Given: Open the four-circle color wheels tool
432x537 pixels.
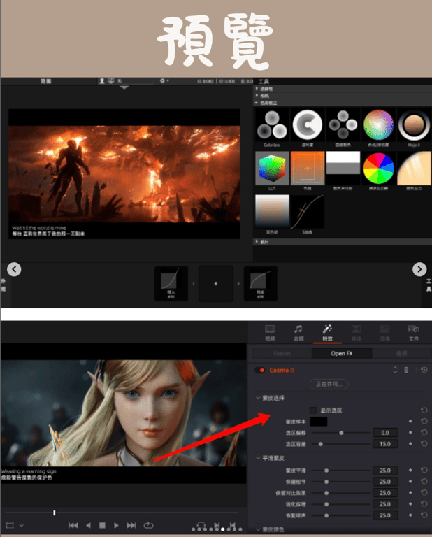Looking at the screenshot, I should (343, 124).
